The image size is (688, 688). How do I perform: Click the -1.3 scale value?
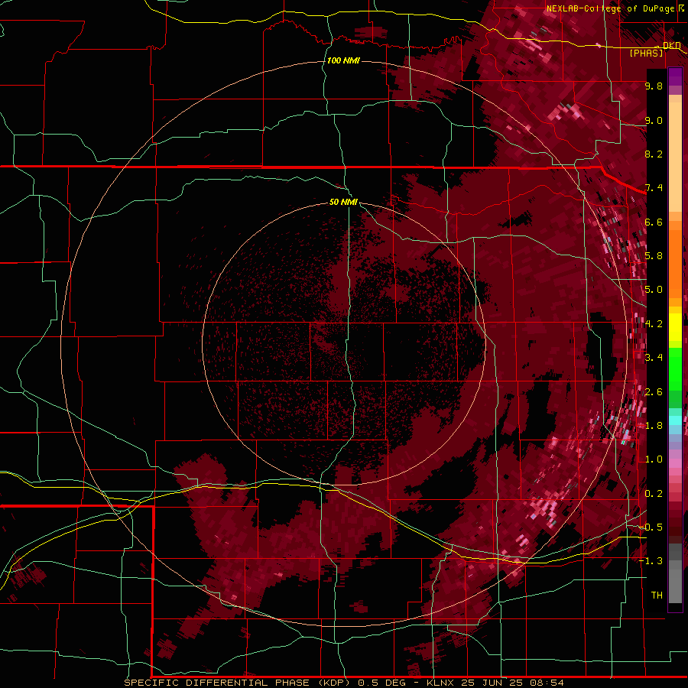click(651, 561)
